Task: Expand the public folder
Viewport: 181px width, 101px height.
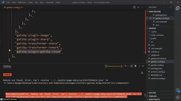Action: coord(153,38)
